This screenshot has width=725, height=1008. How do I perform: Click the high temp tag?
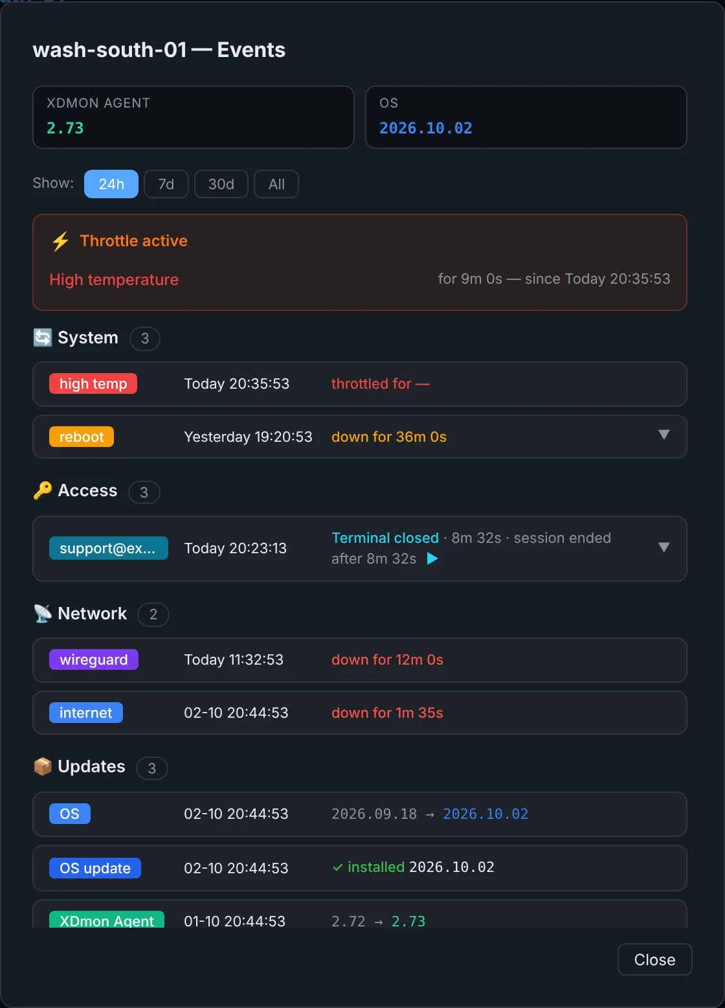pyautogui.click(x=93, y=384)
